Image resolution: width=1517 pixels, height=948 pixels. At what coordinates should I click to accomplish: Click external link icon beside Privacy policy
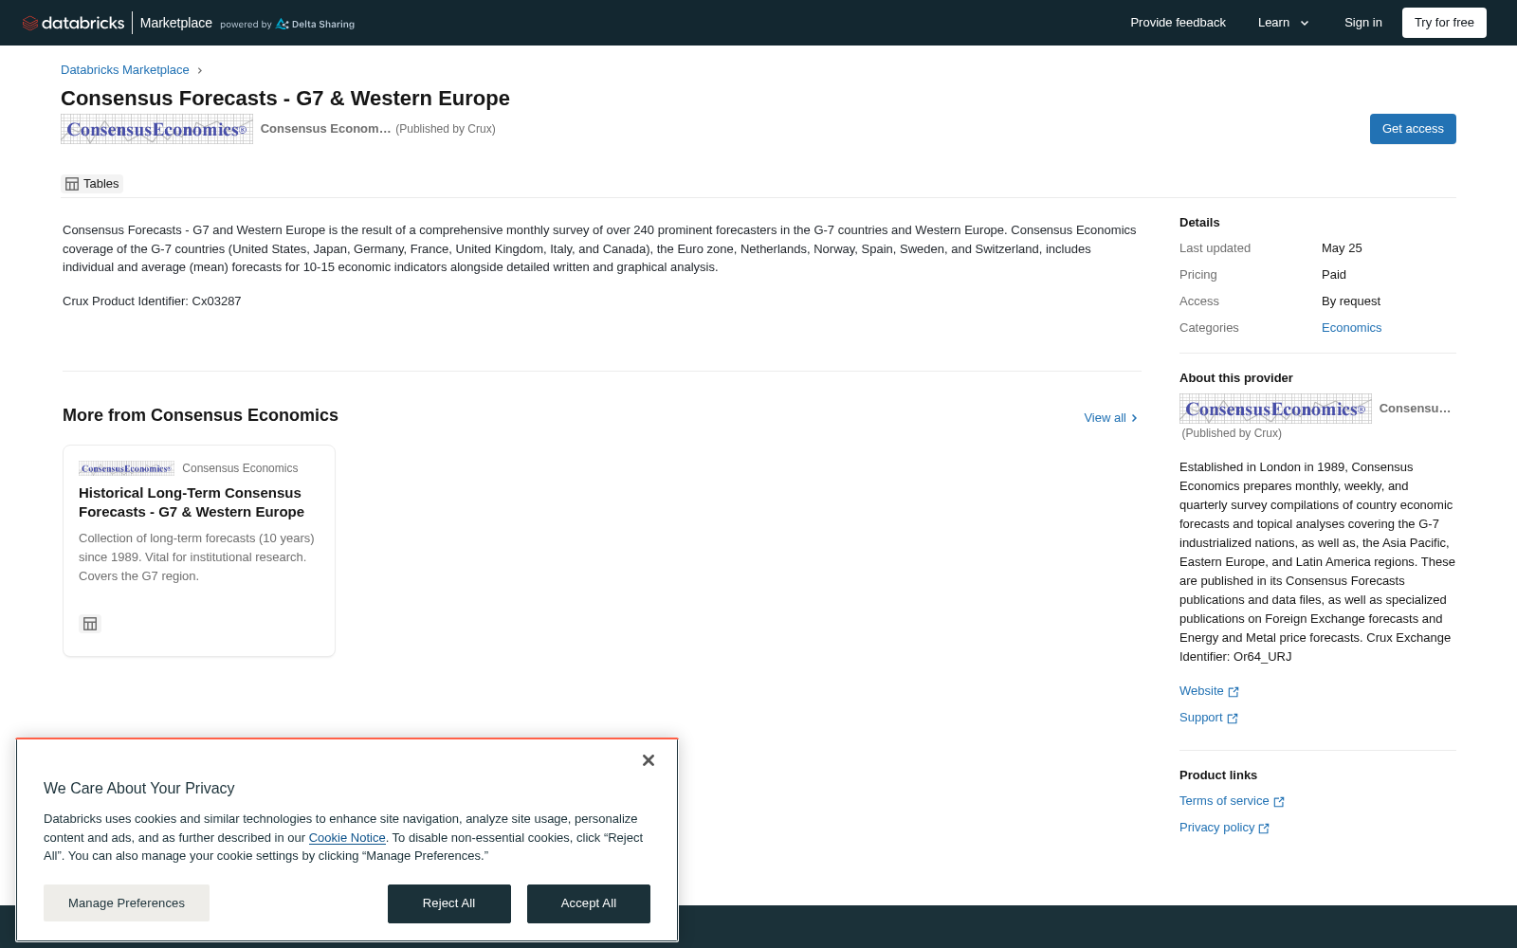click(x=1264, y=829)
